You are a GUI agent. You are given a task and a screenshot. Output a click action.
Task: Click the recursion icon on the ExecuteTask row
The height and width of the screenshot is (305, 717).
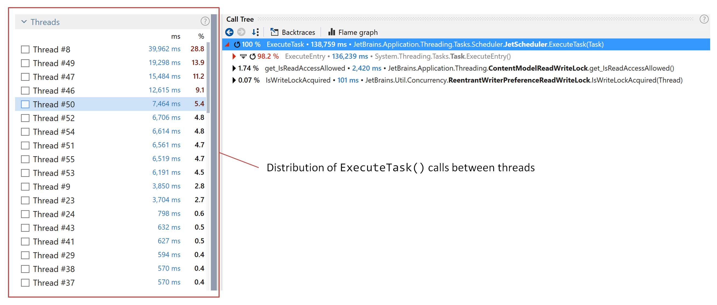coord(237,44)
